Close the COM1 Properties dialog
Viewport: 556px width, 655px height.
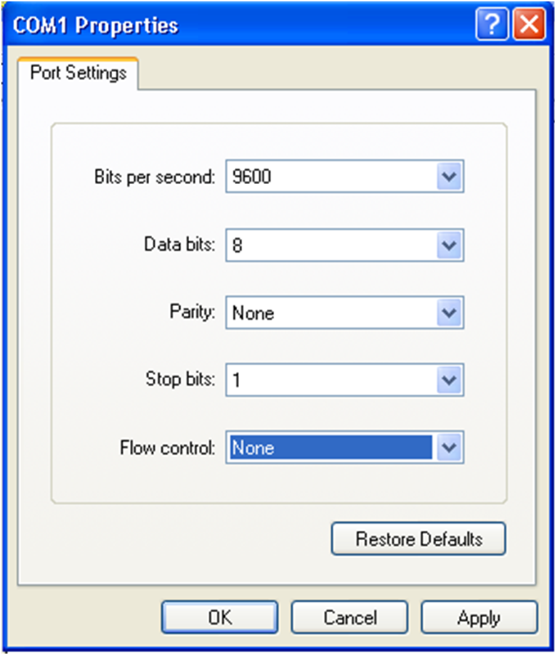click(x=530, y=26)
